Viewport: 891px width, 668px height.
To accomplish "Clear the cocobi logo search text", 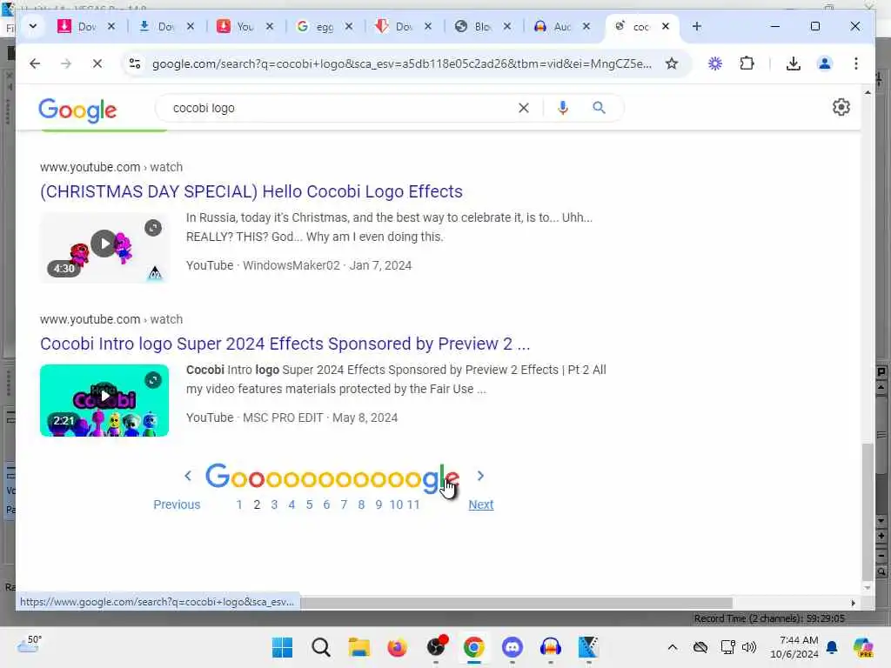I will click(523, 108).
